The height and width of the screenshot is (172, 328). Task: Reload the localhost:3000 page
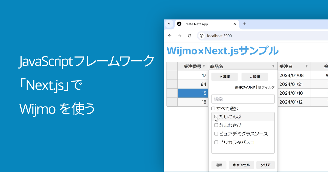coord(190,36)
